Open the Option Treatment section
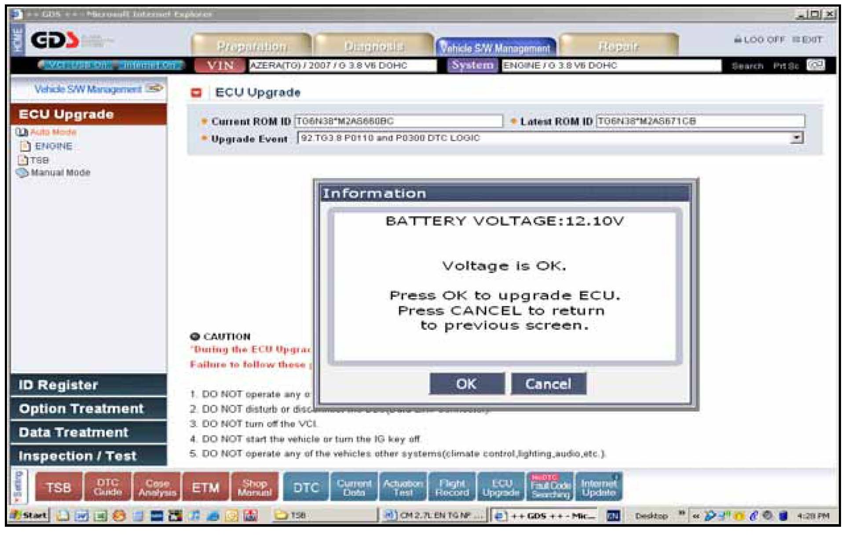 point(81,409)
